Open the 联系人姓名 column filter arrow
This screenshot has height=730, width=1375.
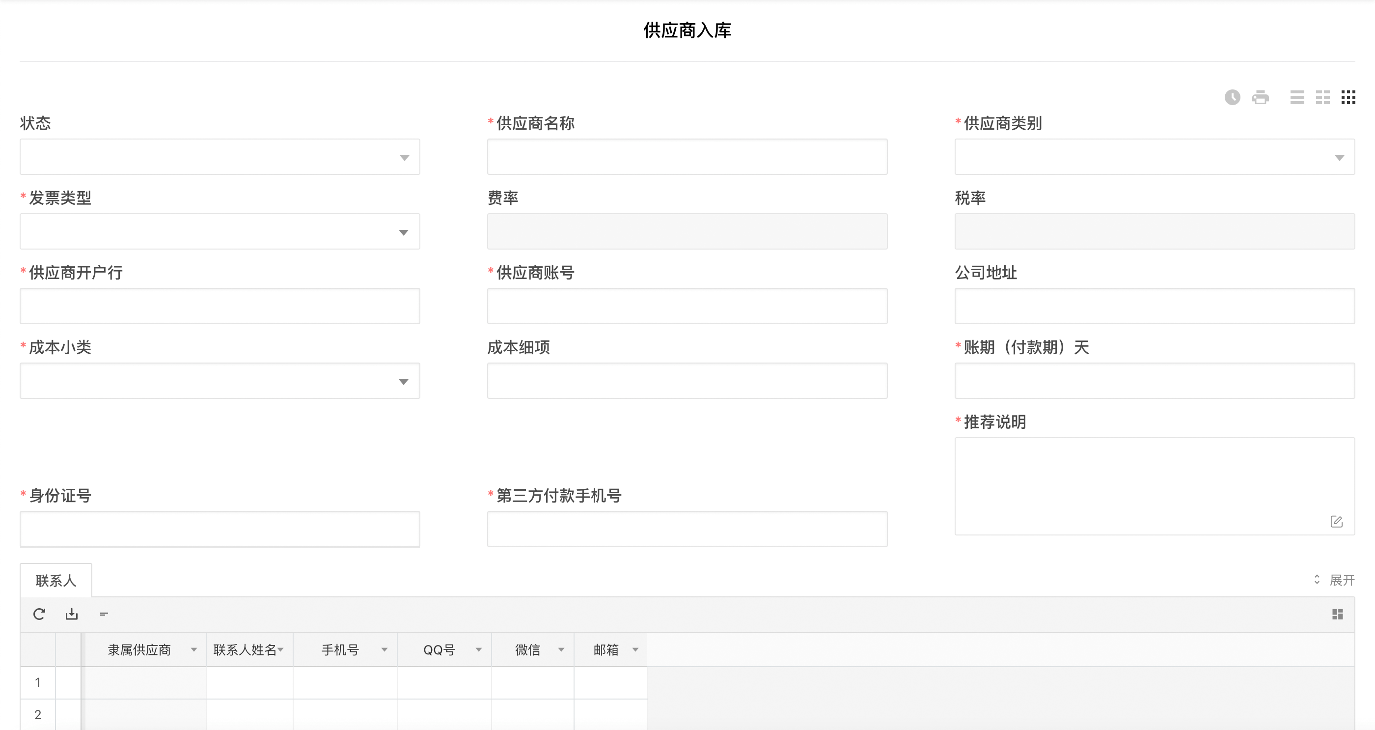281,650
